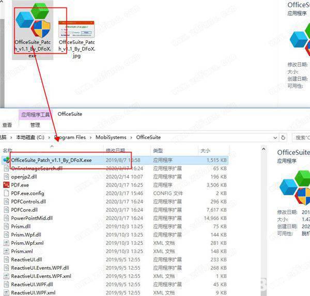Select Prism.xml file name
Image resolution: width=310 pixels, height=296 pixels.
click(22, 251)
